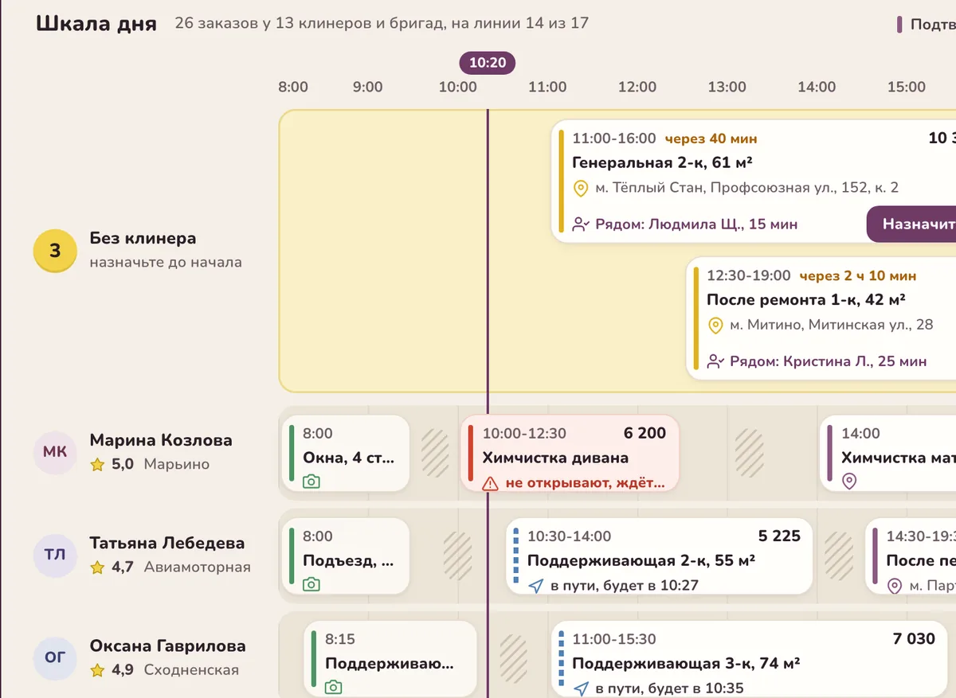The height and width of the screenshot is (698, 956).
Task: Open the photo camera icon on the Окна card
Action: (311, 482)
